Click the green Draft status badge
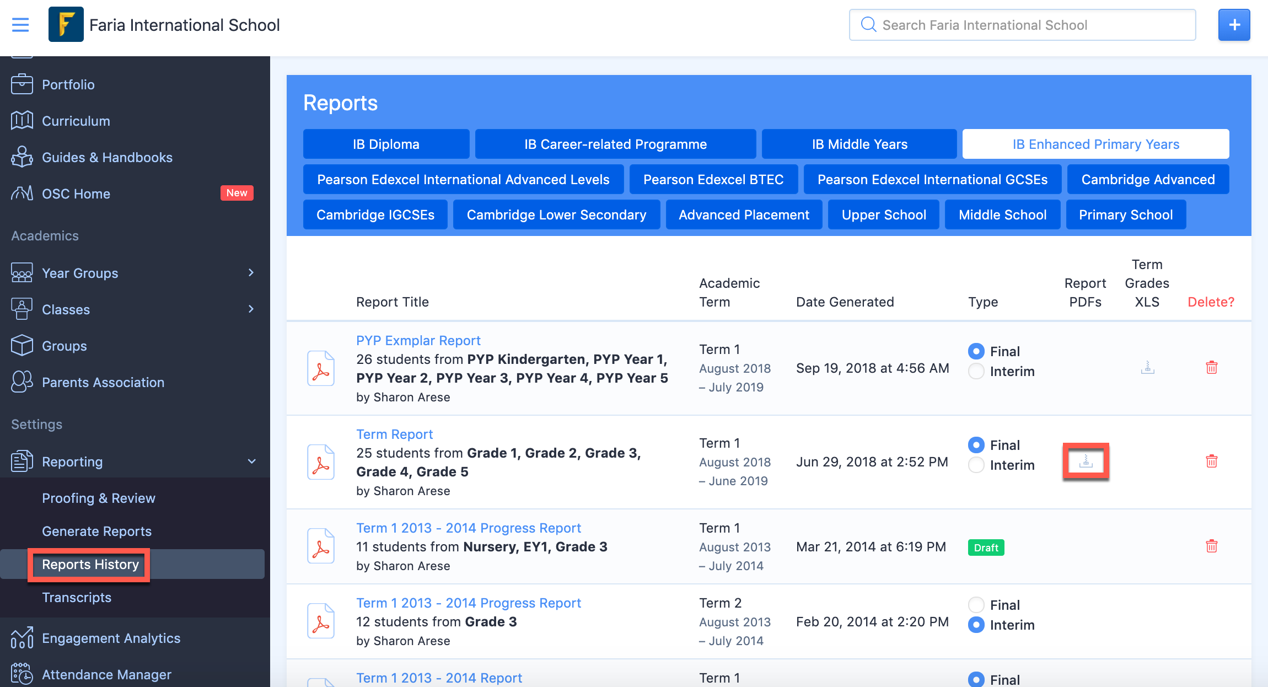 [986, 548]
